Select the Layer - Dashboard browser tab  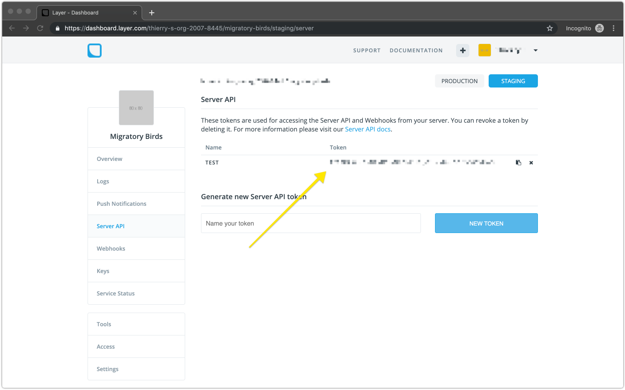click(89, 13)
